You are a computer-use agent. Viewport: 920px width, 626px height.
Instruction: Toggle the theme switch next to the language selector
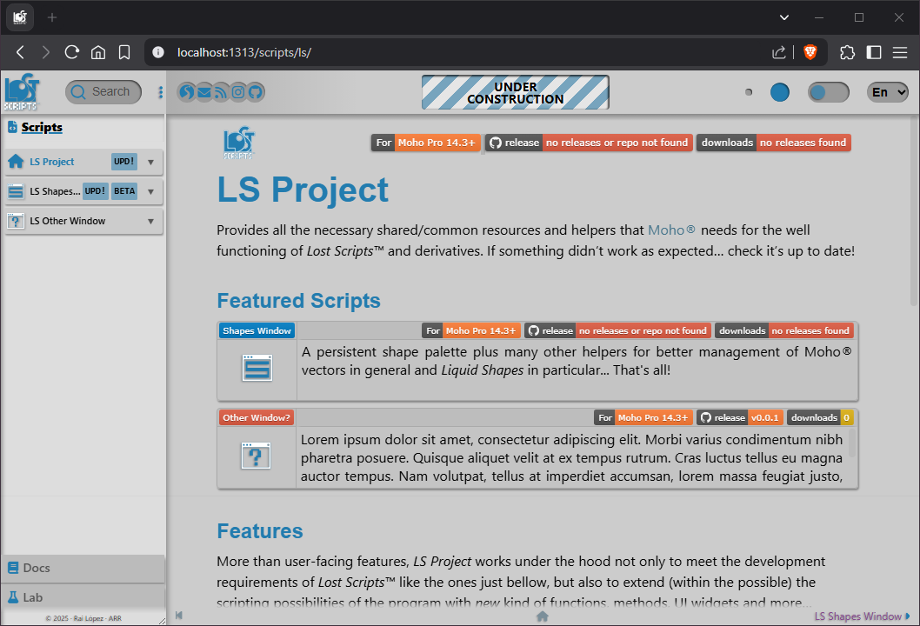pyautogui.click(x=829, y=92)
